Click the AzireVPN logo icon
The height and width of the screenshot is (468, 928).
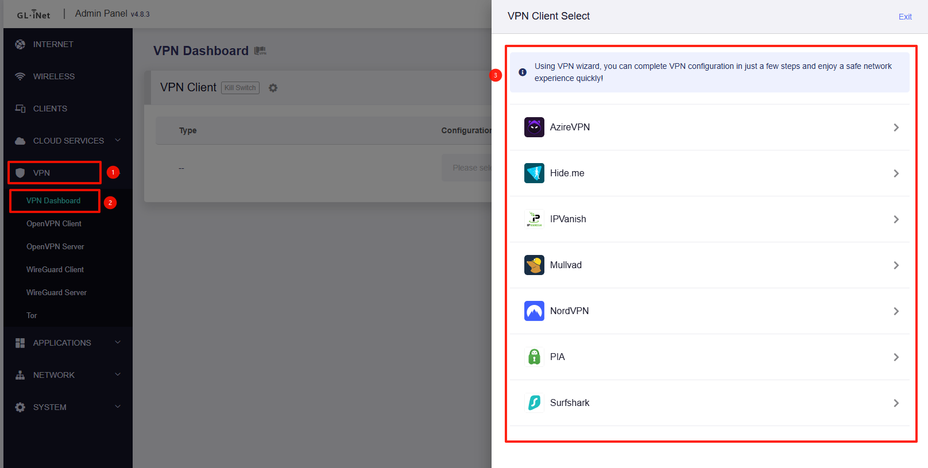tap(534, 127)
